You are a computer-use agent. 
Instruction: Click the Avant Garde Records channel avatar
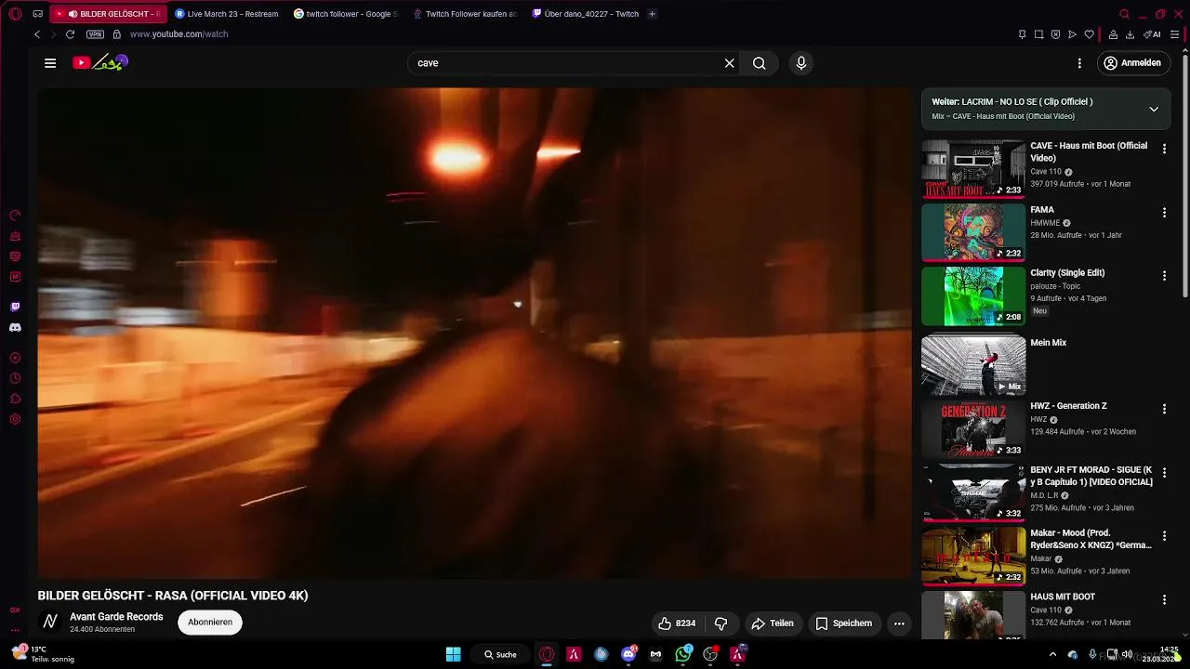pyautogui.click(x=50, y=622)
